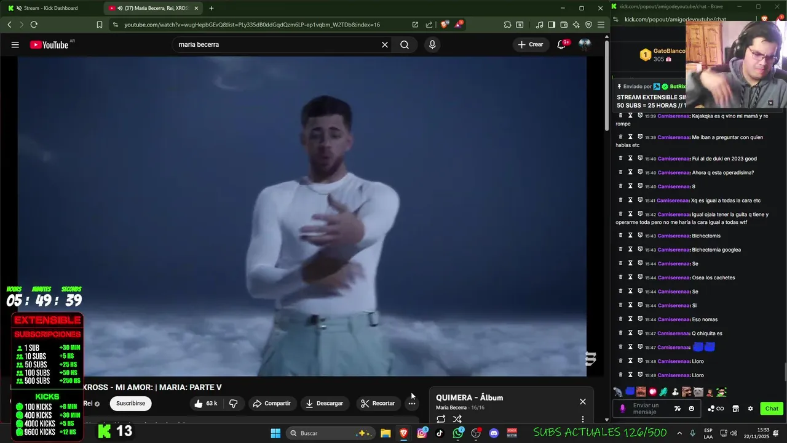The height and width of the screenshot is (443, 787).
Task: Open the Leo AI assistant icon
Action: pos(576,25)
